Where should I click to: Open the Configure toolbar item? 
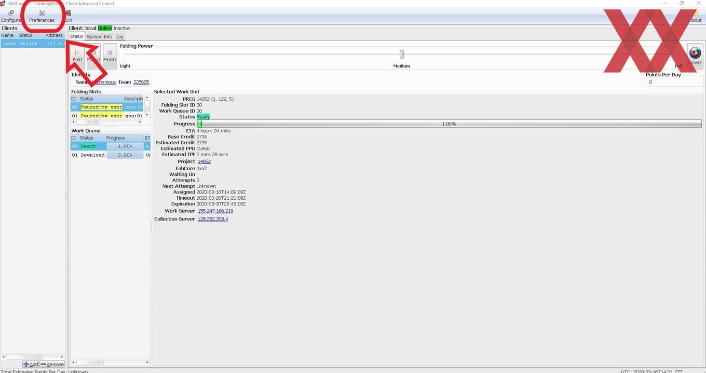11,16
